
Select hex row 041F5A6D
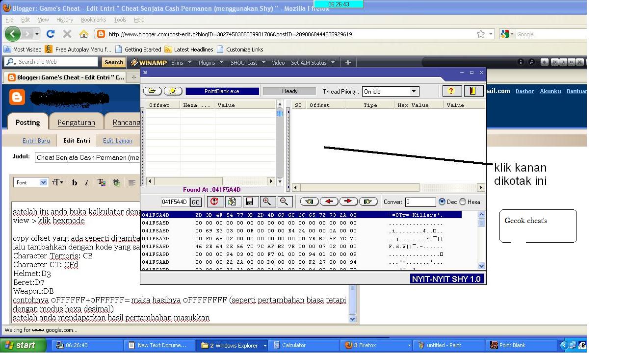click(x=302, y=230)
